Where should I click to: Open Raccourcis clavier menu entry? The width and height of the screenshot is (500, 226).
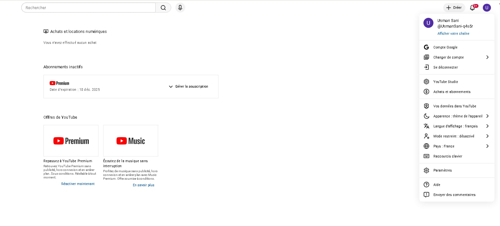click(457, 156)
